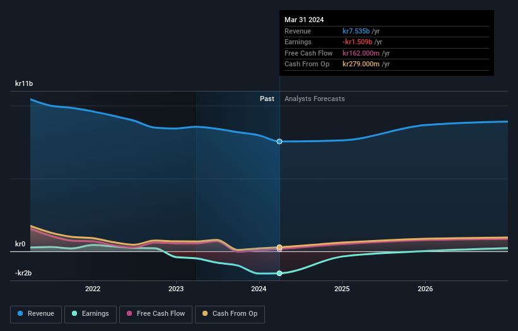Click the kr0 y-axis label

pos(20,244)
